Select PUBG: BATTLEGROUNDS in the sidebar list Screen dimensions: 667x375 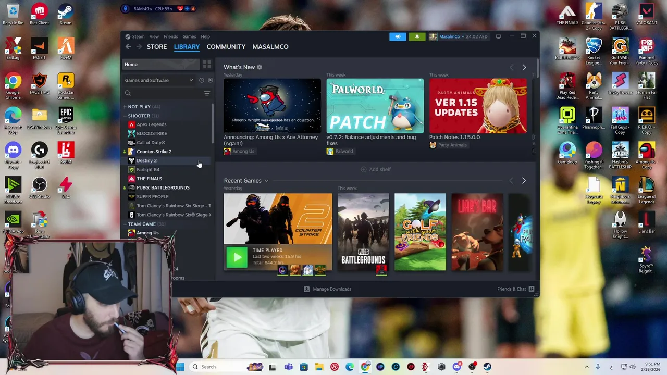[x=163, y=187]
